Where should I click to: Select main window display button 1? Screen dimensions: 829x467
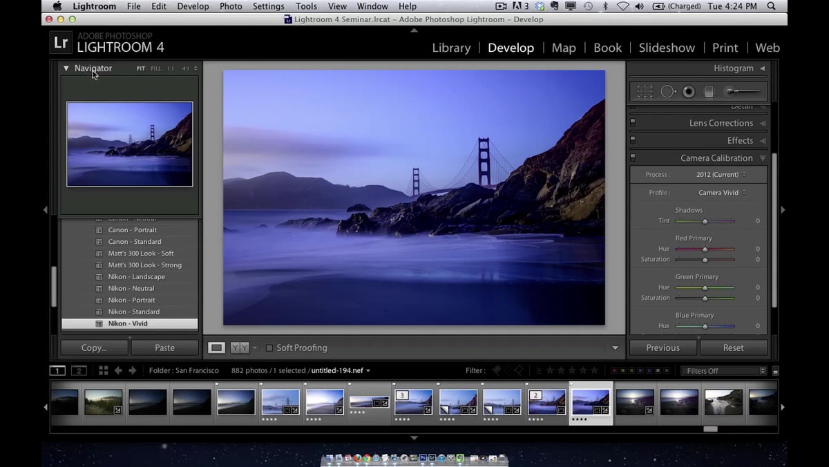(x=57, y=370)
